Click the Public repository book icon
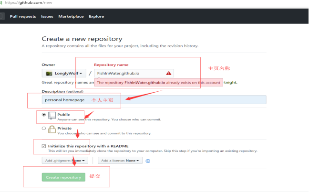309x194 pixels. [x=52, y=116]
